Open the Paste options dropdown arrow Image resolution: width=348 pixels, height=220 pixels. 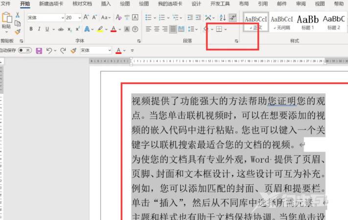tap(6, 32)
